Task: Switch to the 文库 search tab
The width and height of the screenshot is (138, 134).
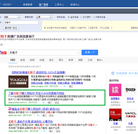Action: (x=90, y=60)
